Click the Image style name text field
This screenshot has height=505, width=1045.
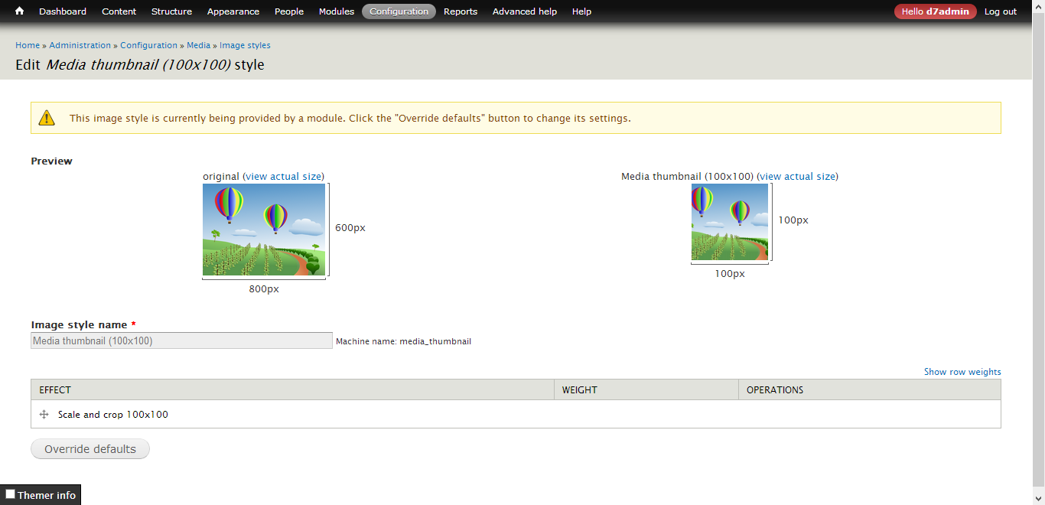(x=181, y=340)
